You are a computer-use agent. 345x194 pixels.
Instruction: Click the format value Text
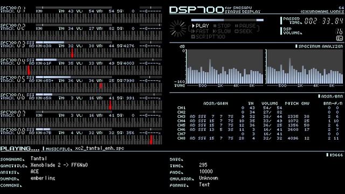coord(204,184)
